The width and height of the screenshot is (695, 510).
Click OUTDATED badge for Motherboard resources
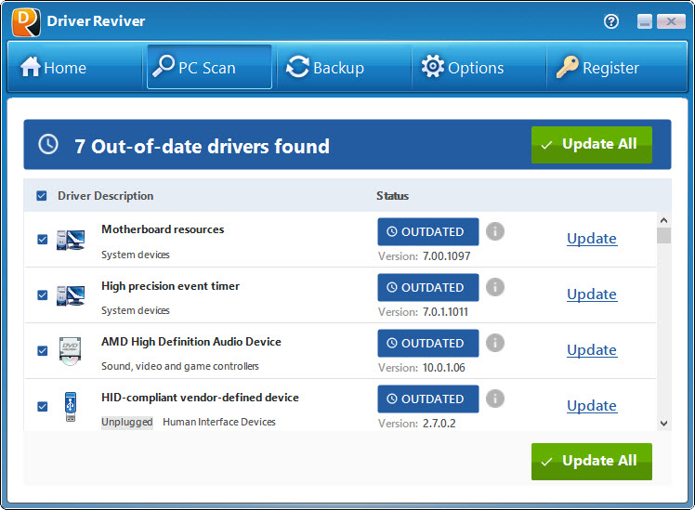point(428,231)
